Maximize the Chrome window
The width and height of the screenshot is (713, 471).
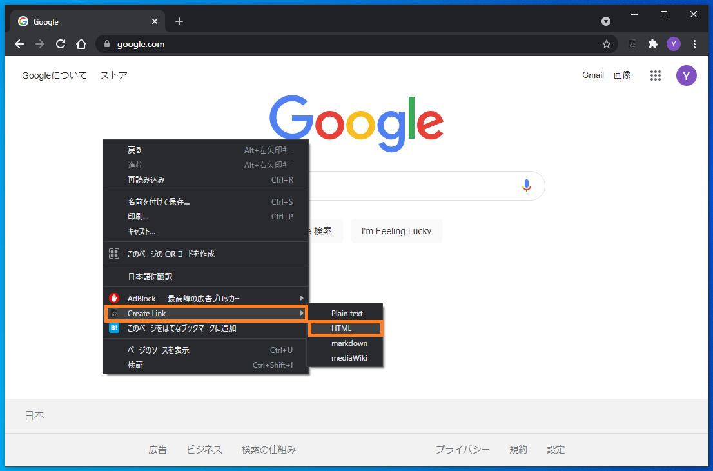664,15
